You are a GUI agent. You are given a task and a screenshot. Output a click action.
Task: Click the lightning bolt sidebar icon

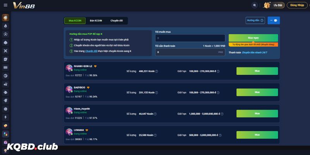5,117
